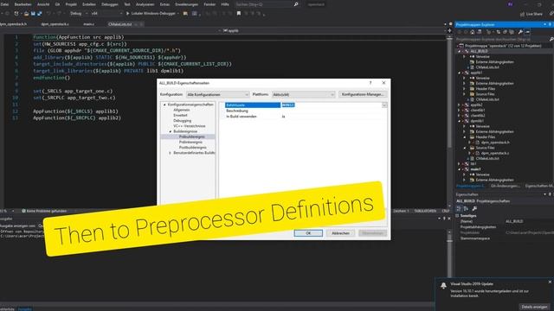Collapse the applib1 project node
The image size is (554, 311).
click(460, 73)
